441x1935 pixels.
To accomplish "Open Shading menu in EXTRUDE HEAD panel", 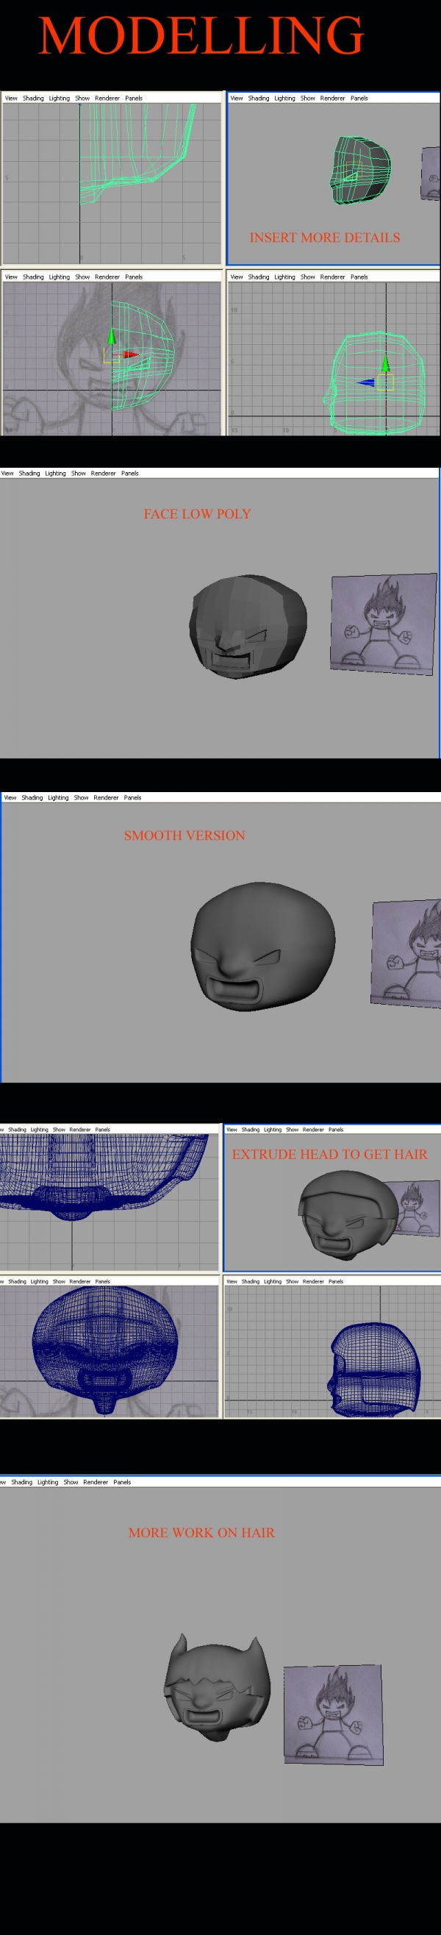I will [x=250, y=1130].
